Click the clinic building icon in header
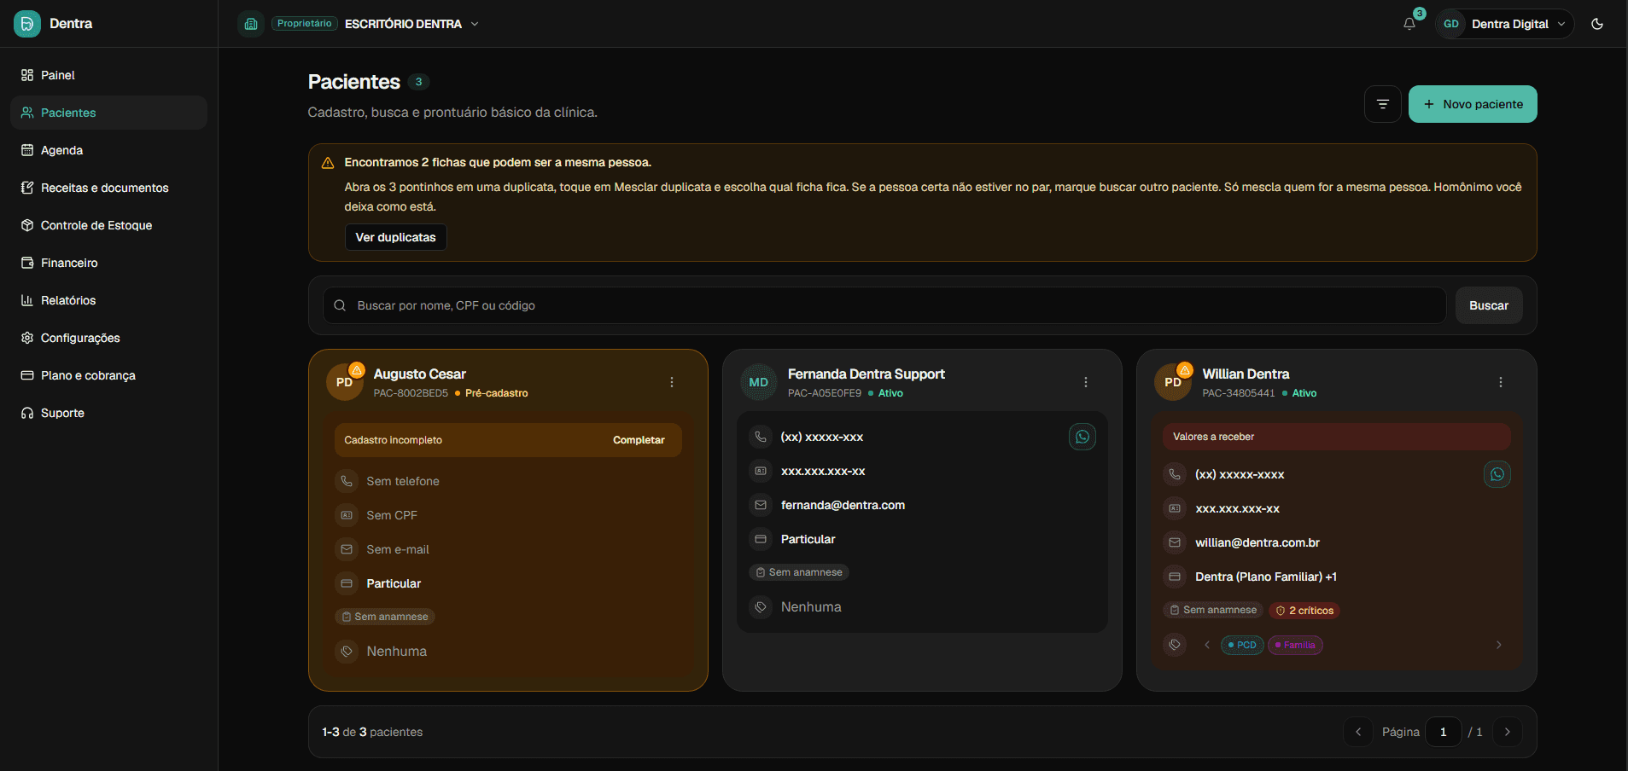The height and width of the screenshot is (771, 1628). pyautogui.click(x=251, y=24)
